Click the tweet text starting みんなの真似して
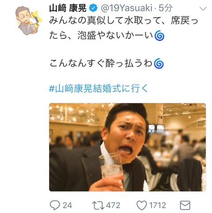The height and width of the screenshot is (213, 212). [x=124, y=28]
